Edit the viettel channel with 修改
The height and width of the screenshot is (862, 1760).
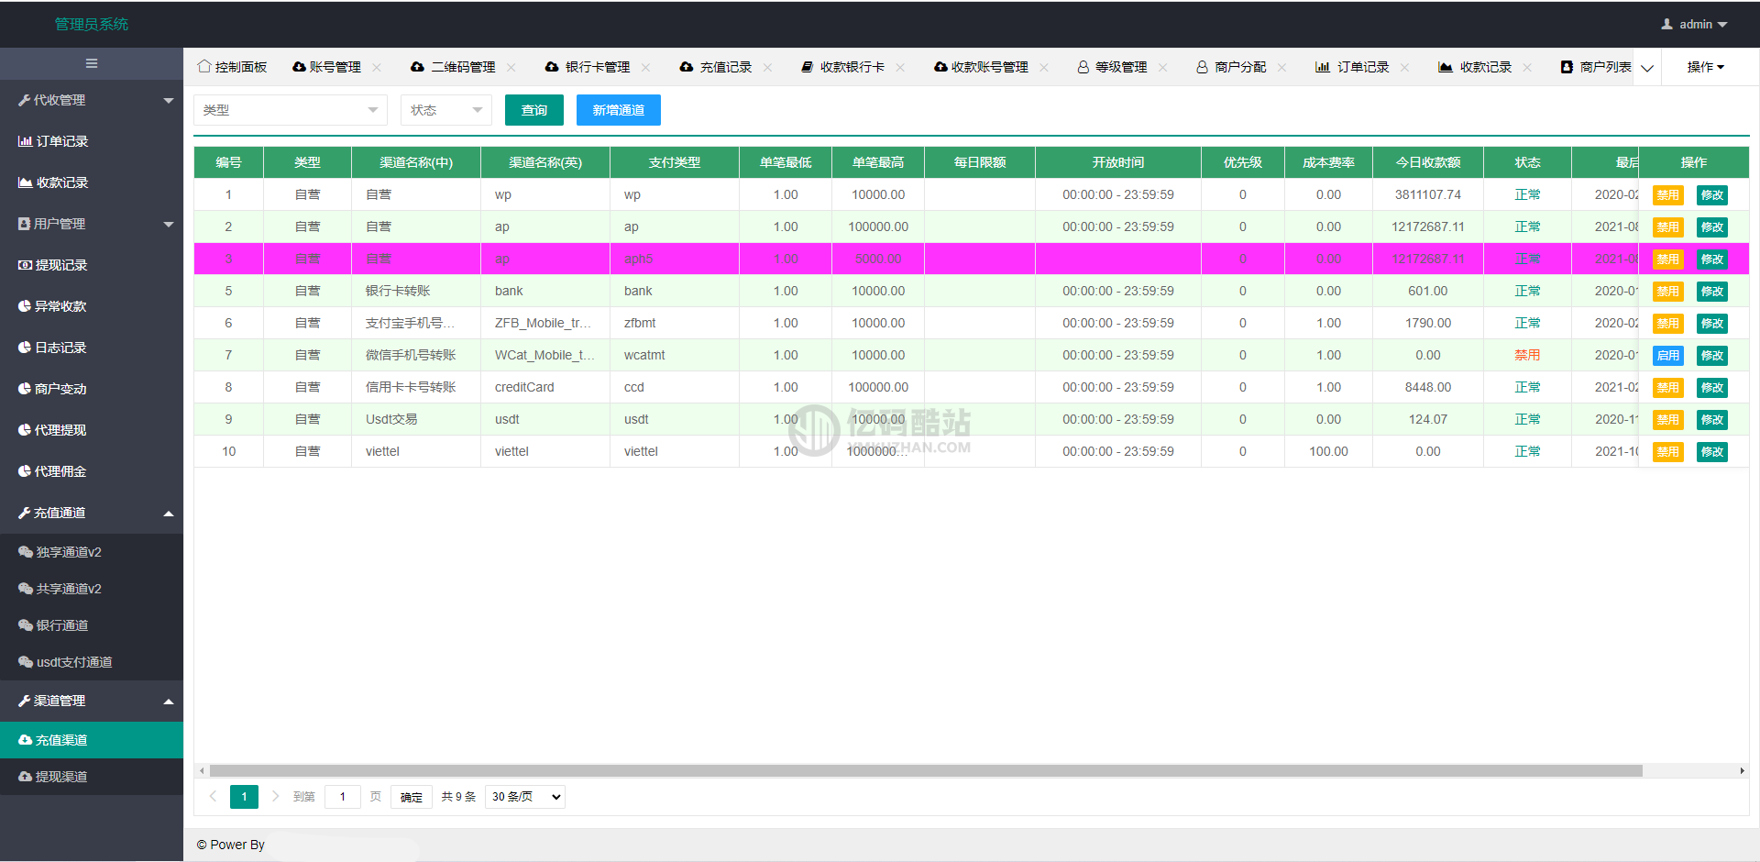pyautogui.click(x=1712, y=452)
